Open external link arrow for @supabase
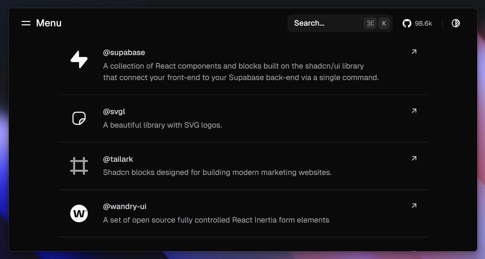Screen dimensions: 485x259 tap(414, 52)
